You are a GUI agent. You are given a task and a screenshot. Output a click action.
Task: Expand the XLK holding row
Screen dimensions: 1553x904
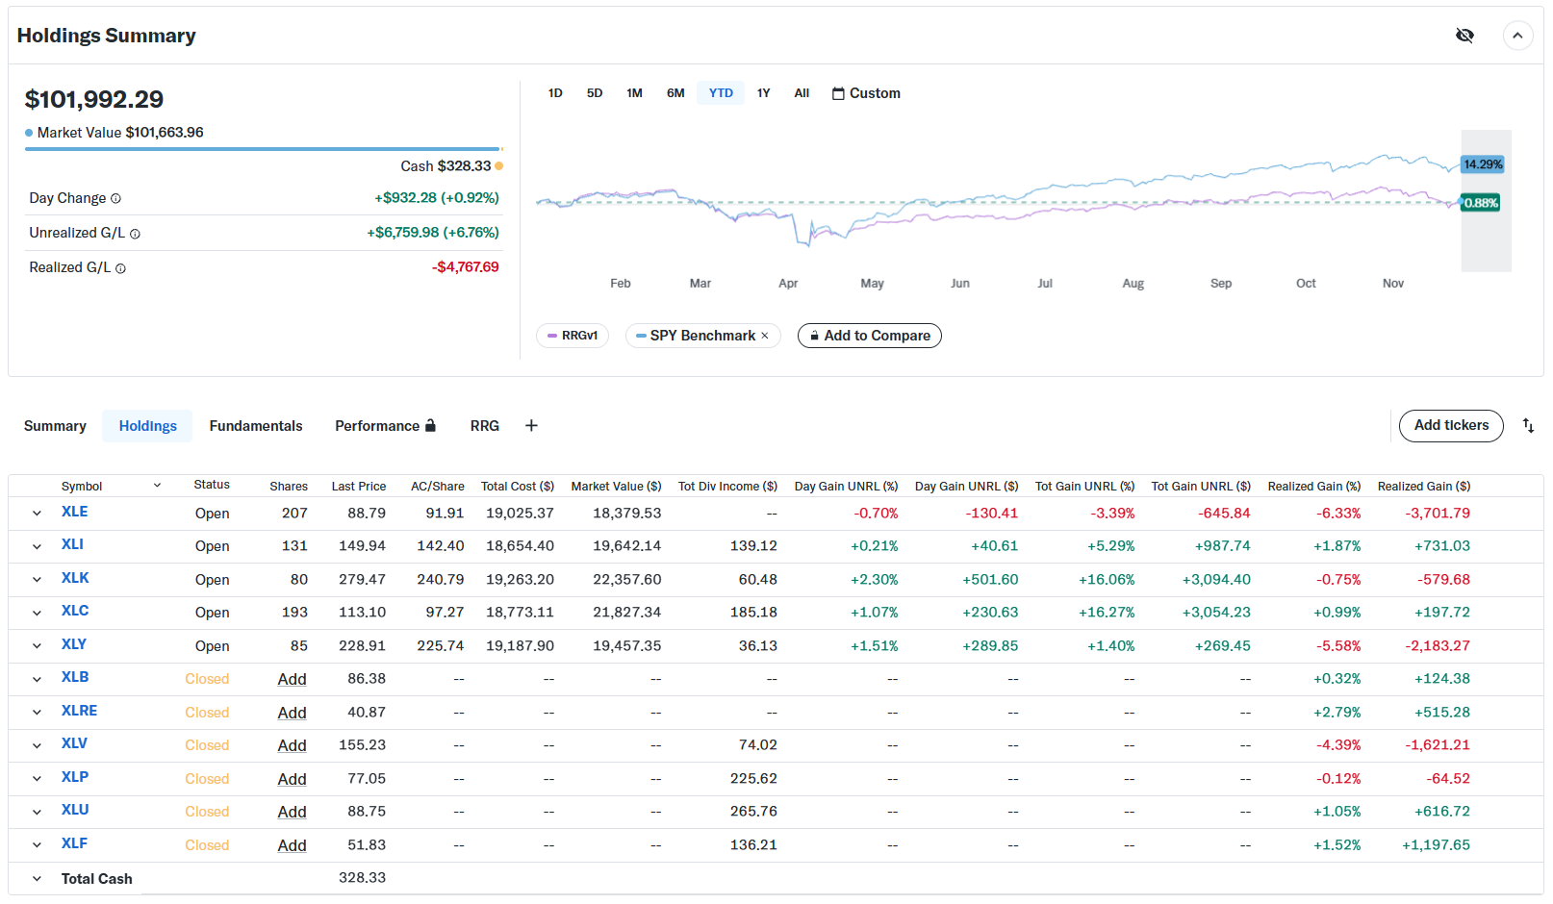coord(37,580)
